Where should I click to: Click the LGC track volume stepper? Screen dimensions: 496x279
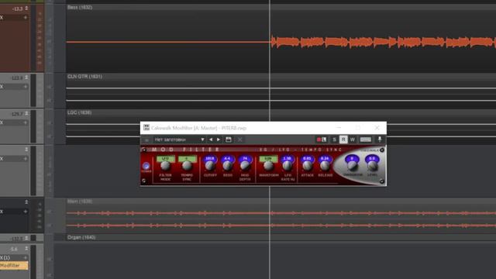[26, 114]
